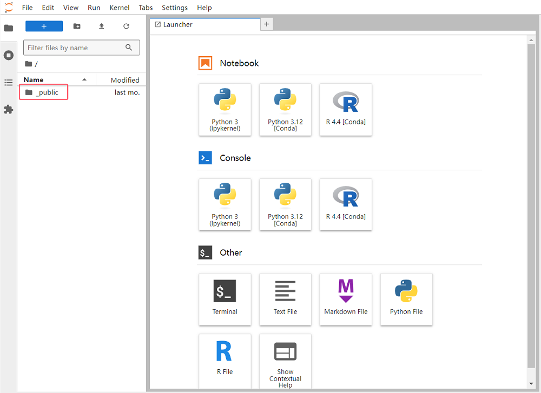
Task: Create a new R File
Action: (225, 361)
